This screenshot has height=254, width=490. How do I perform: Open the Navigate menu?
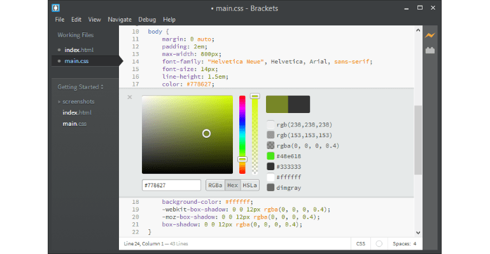(120, 20)
